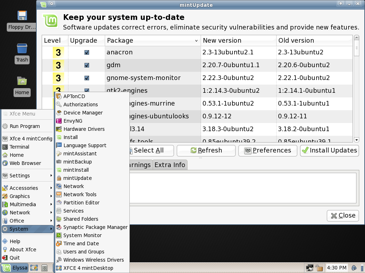This screenshot has width=365, height=273.
Task: Open Xfce 4 mintConfig from the menu
Action: point(27,139)
